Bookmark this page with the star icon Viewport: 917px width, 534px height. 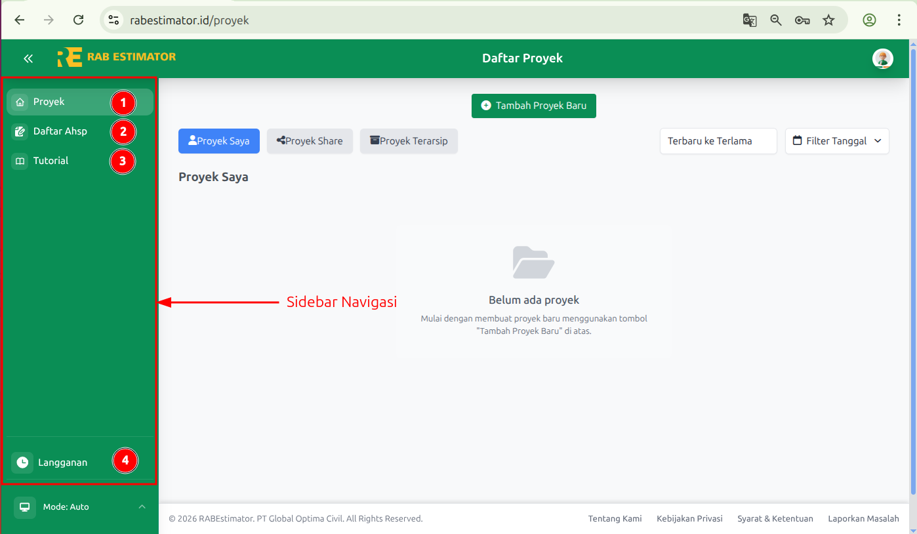(829, 20)
